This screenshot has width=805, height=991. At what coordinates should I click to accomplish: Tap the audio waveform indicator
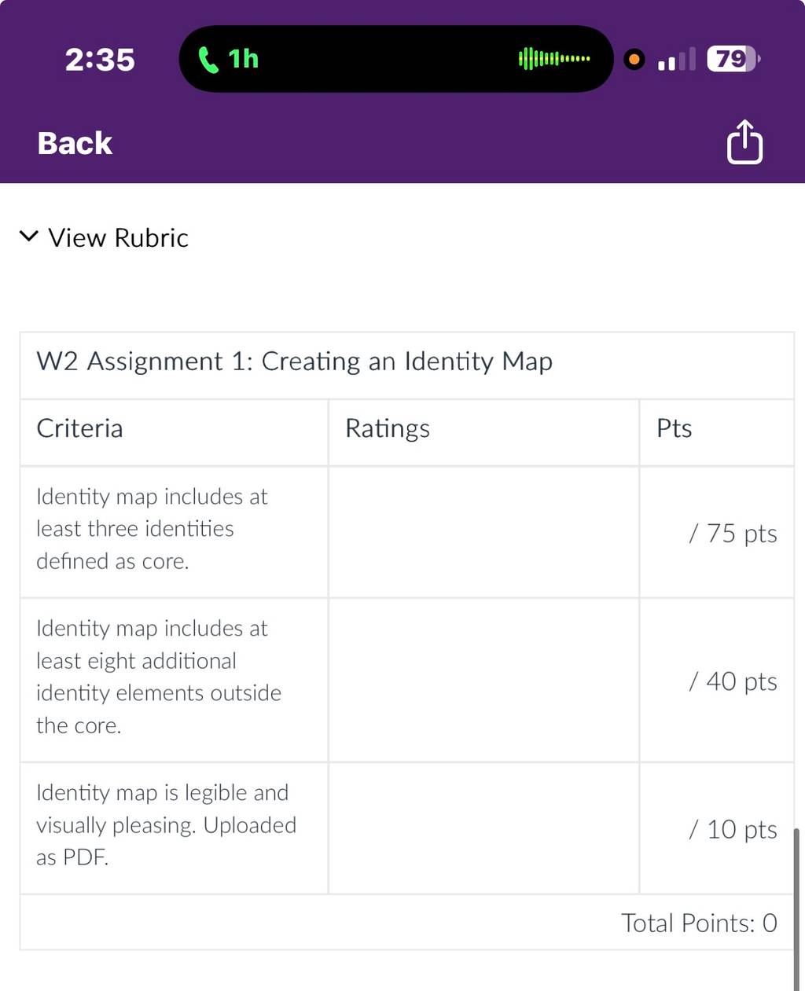pos(554,58)
